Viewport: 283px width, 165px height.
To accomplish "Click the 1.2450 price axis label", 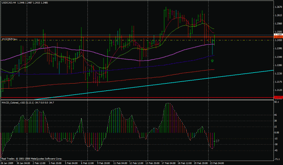I will pyautogui.click(x=278, y=40).
